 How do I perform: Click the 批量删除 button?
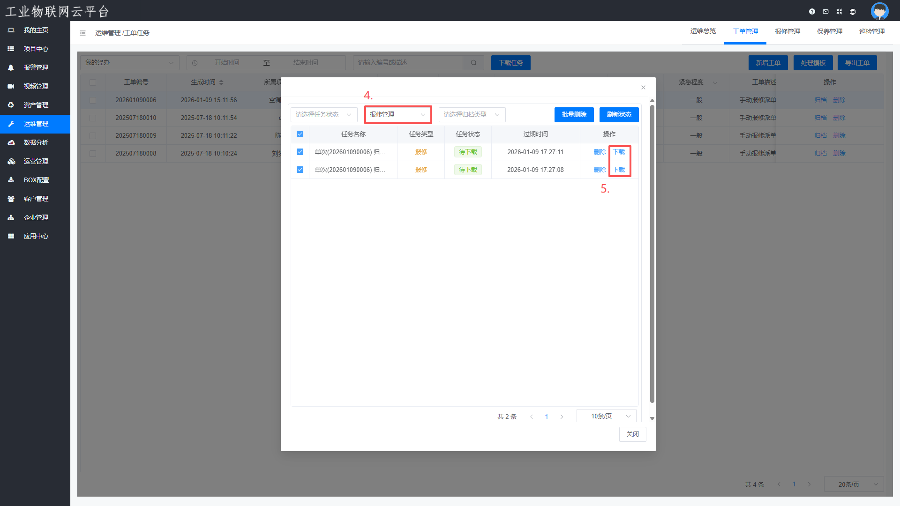574,115
